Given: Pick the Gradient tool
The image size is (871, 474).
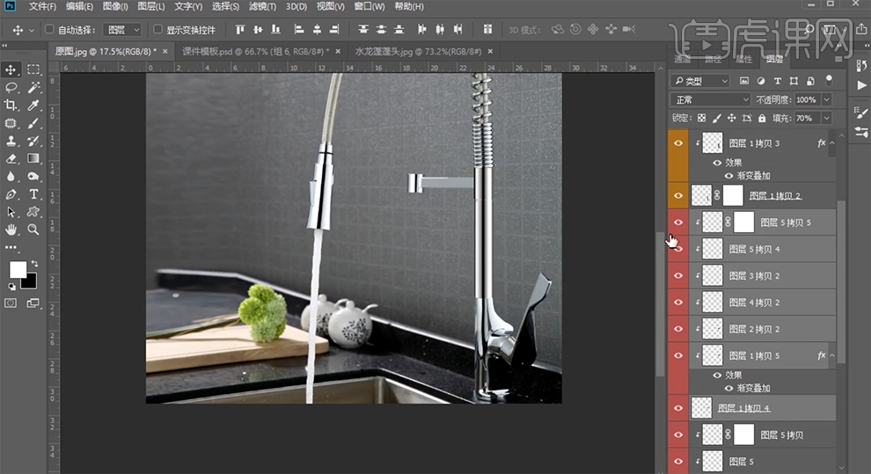Looking at the screenshot, I should pos(33,158).
